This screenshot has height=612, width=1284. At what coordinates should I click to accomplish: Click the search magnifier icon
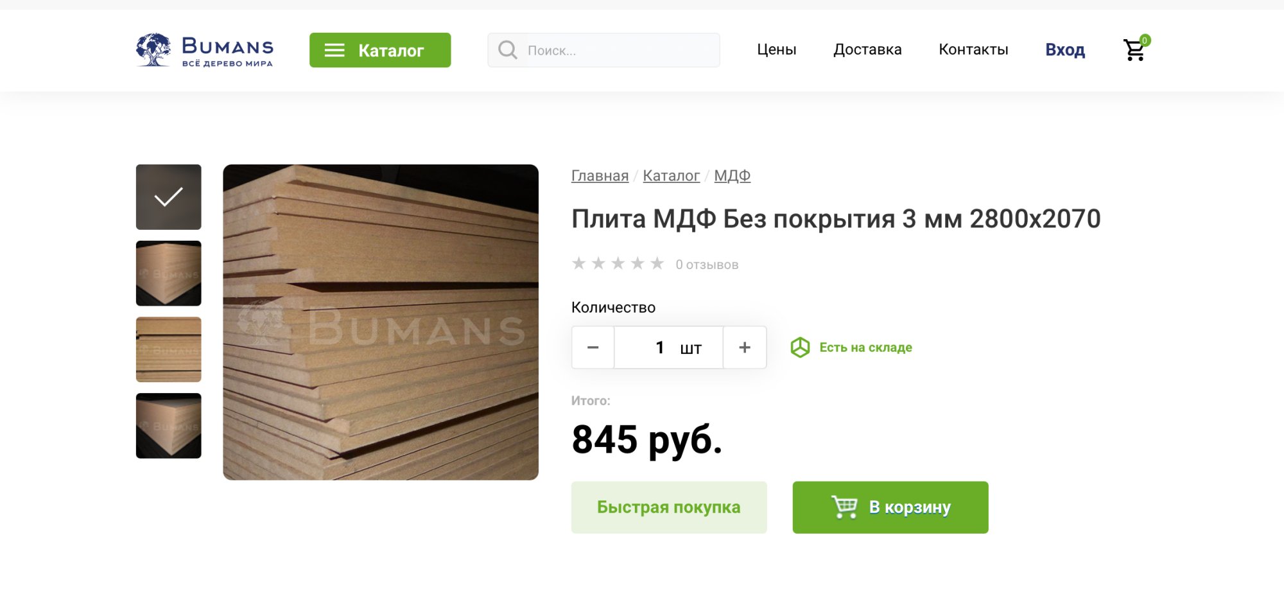[507, 50]
